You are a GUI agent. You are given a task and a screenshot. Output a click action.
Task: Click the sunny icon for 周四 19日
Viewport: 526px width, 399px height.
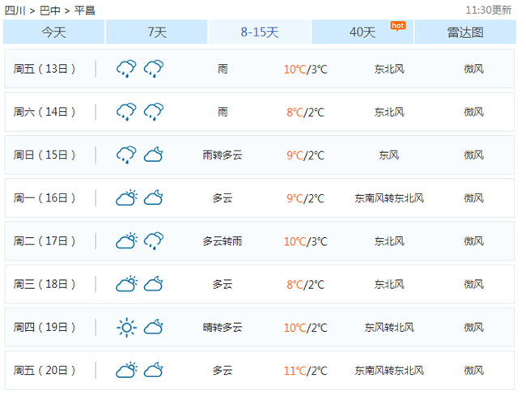(126, 327)
